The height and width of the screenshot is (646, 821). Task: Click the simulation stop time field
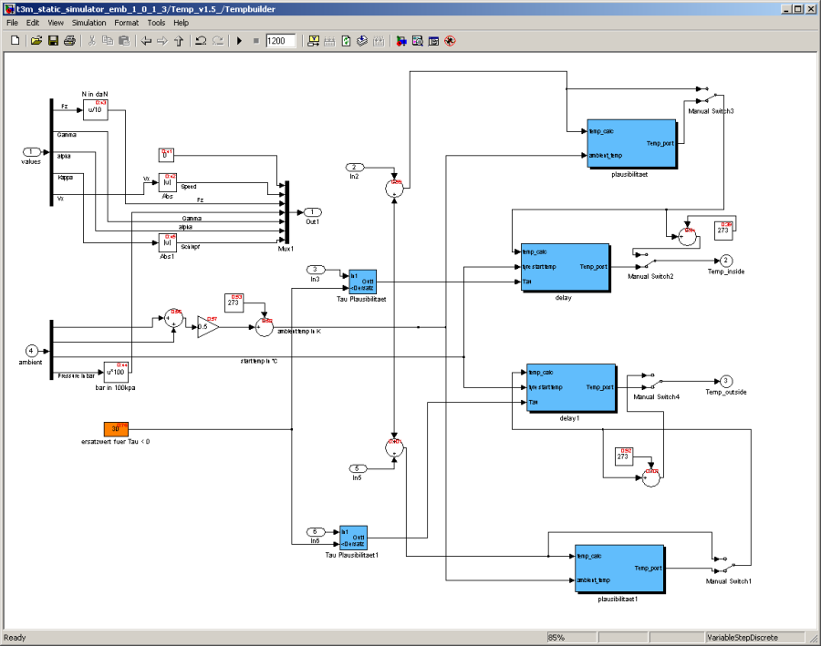[281, 41]
